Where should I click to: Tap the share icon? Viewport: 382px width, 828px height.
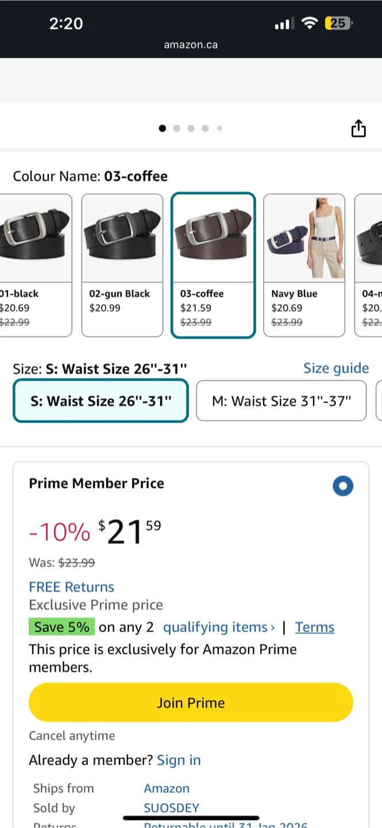coord(358,129)
